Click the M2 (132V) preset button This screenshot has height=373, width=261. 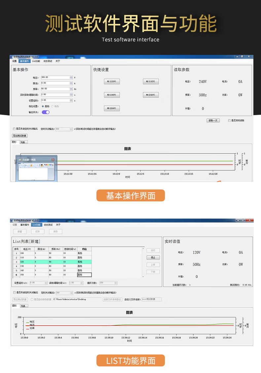coord(151,82)
